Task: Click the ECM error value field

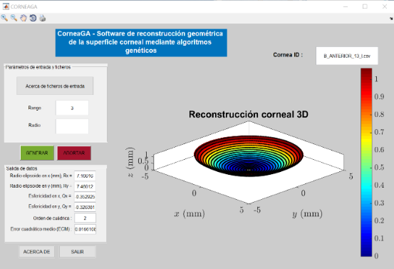Action: pyautogui.click(x=85, y=229)
